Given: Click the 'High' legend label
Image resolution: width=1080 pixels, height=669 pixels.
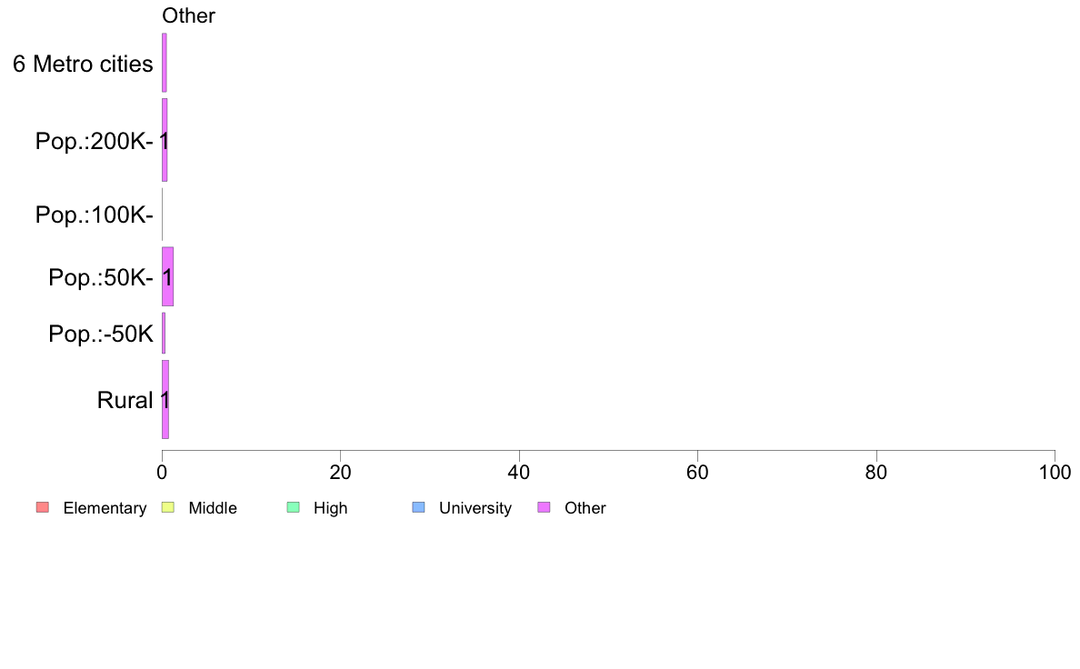Looking at the screenshot, I should (331, 508).
